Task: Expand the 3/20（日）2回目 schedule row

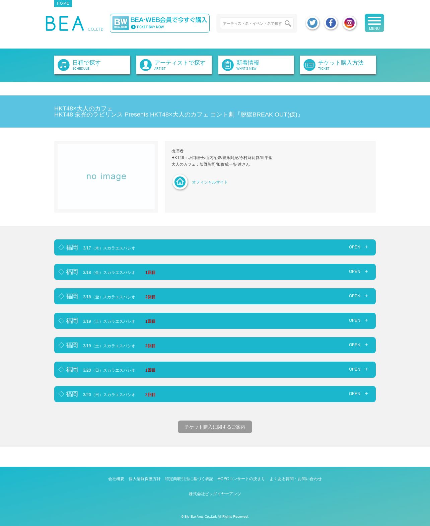Action: click(x=215, y=394)
